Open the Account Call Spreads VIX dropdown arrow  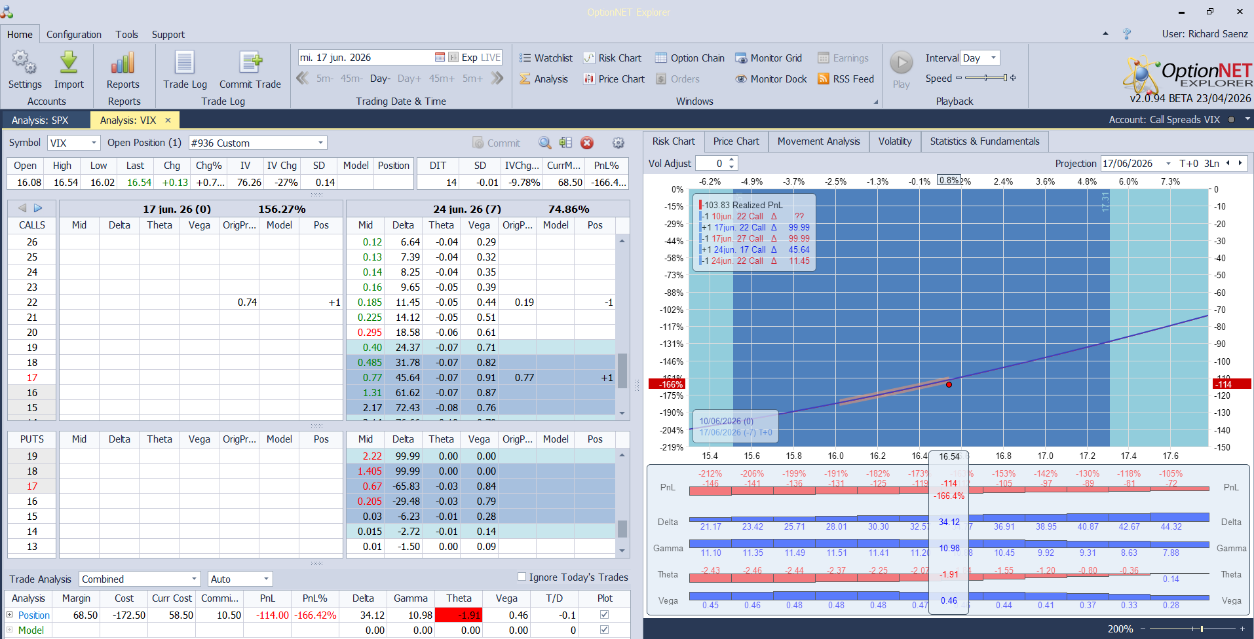(1247, 119)
